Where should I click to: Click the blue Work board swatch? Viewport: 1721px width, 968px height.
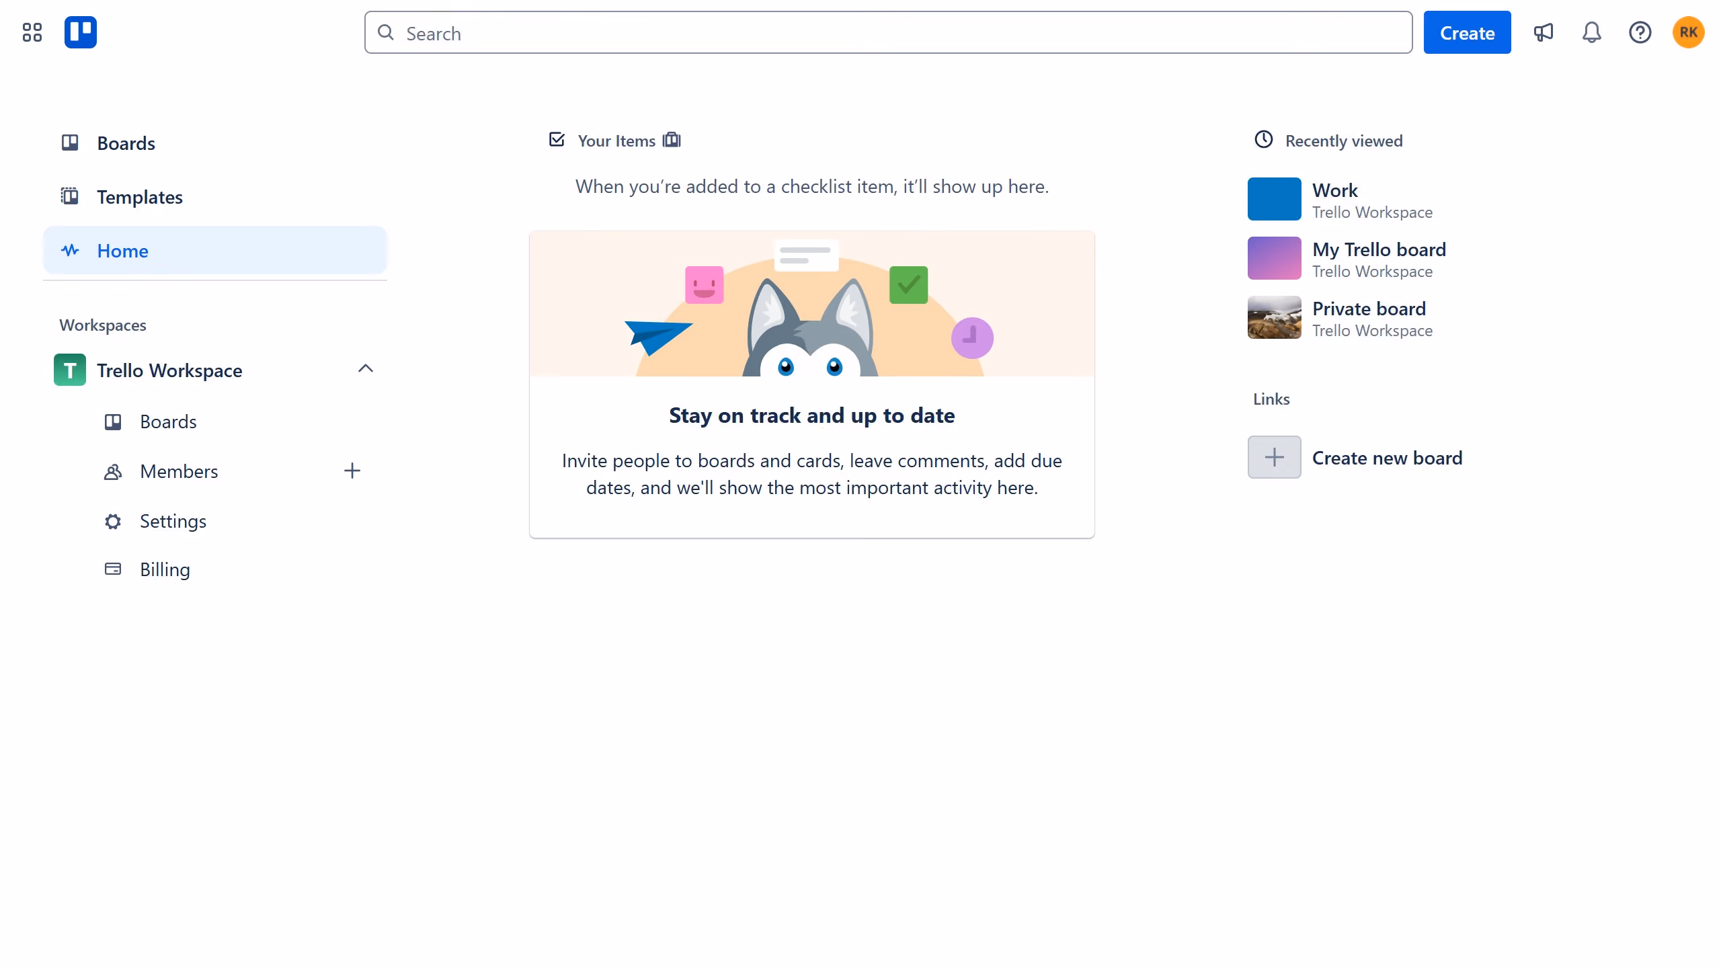(x=1275, y=199)
